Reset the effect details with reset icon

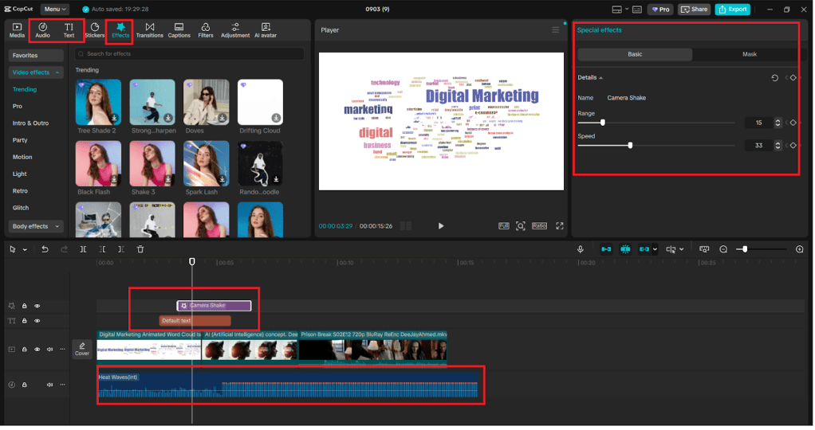pos(774,78)
